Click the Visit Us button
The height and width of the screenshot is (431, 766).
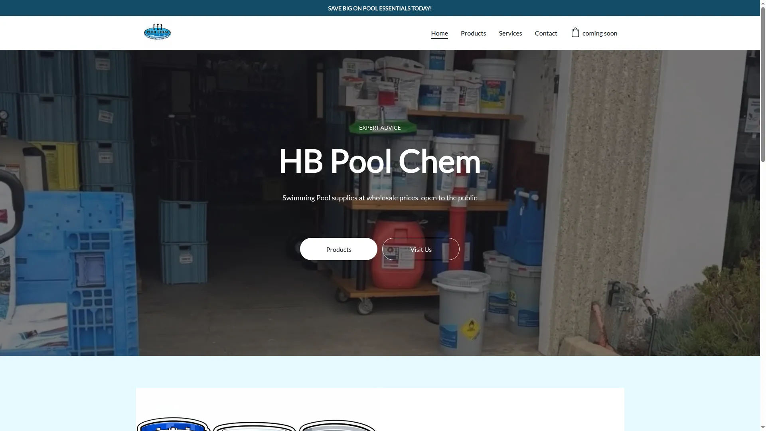tap(421, 249)
